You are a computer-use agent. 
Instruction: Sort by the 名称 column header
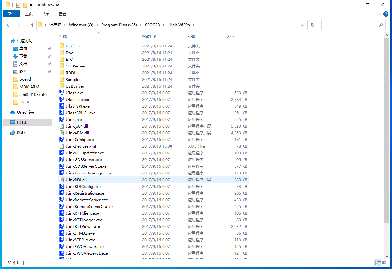pos(99,37)
